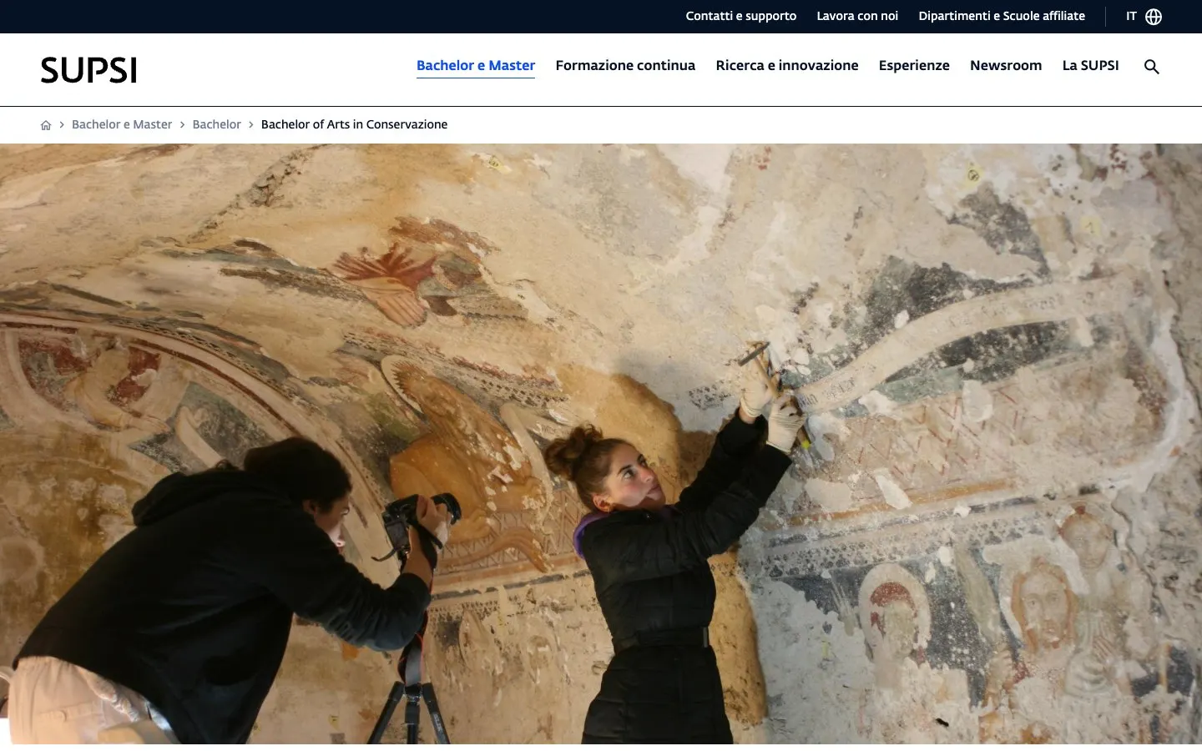Open the Formazione continua menu
The width and height of the screenshot is (1202, 751).
tap(625, 65)
